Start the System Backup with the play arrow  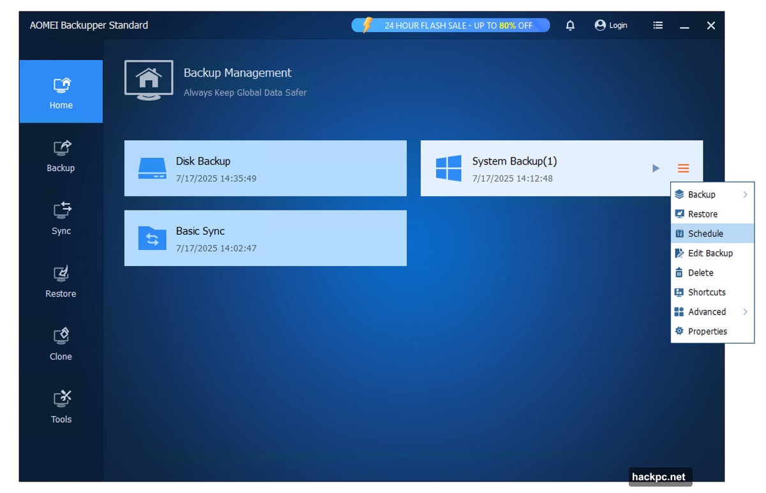click(656, 168)
